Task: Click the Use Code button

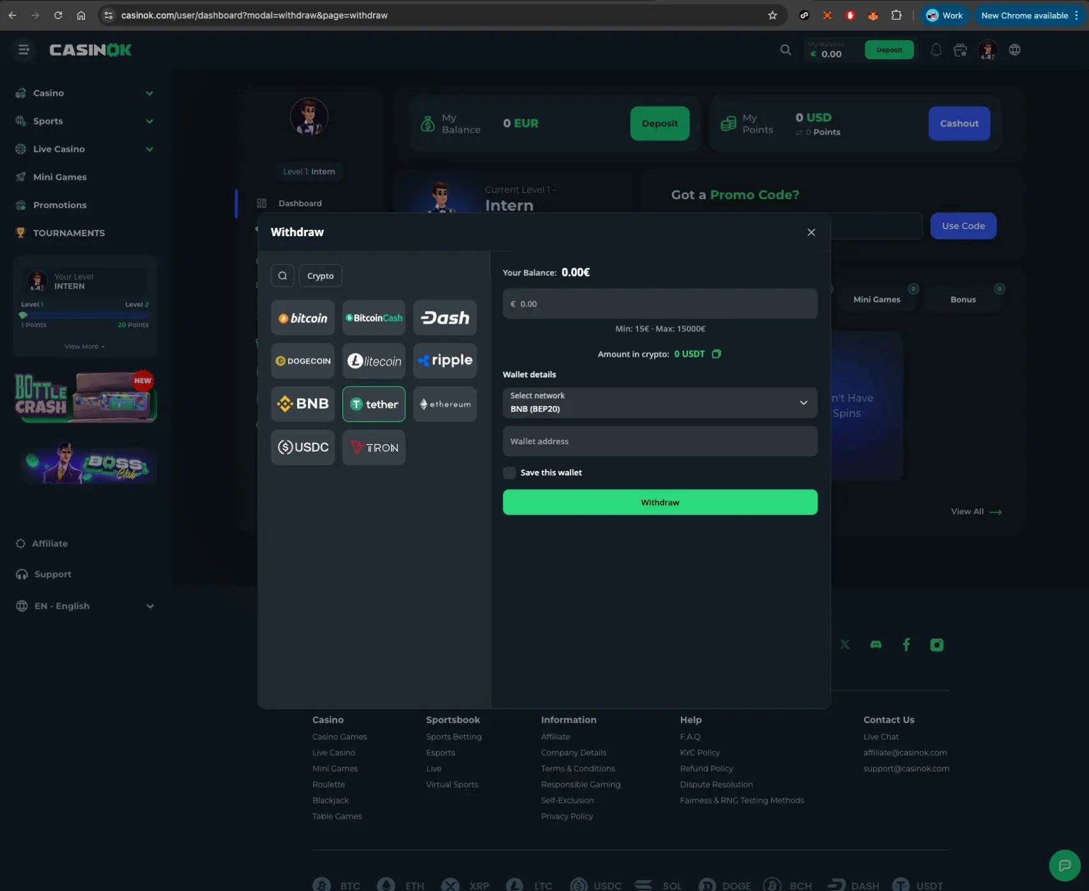Action: click(x=963, y=226)
